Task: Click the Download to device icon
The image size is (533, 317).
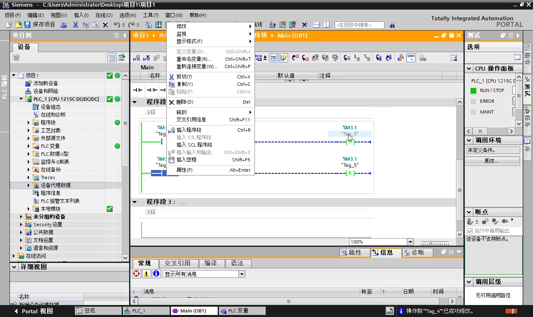Action: coord(158,25)
